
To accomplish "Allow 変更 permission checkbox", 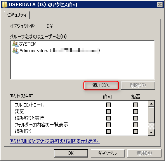I will pyautogui.click(x=108, y=111).
